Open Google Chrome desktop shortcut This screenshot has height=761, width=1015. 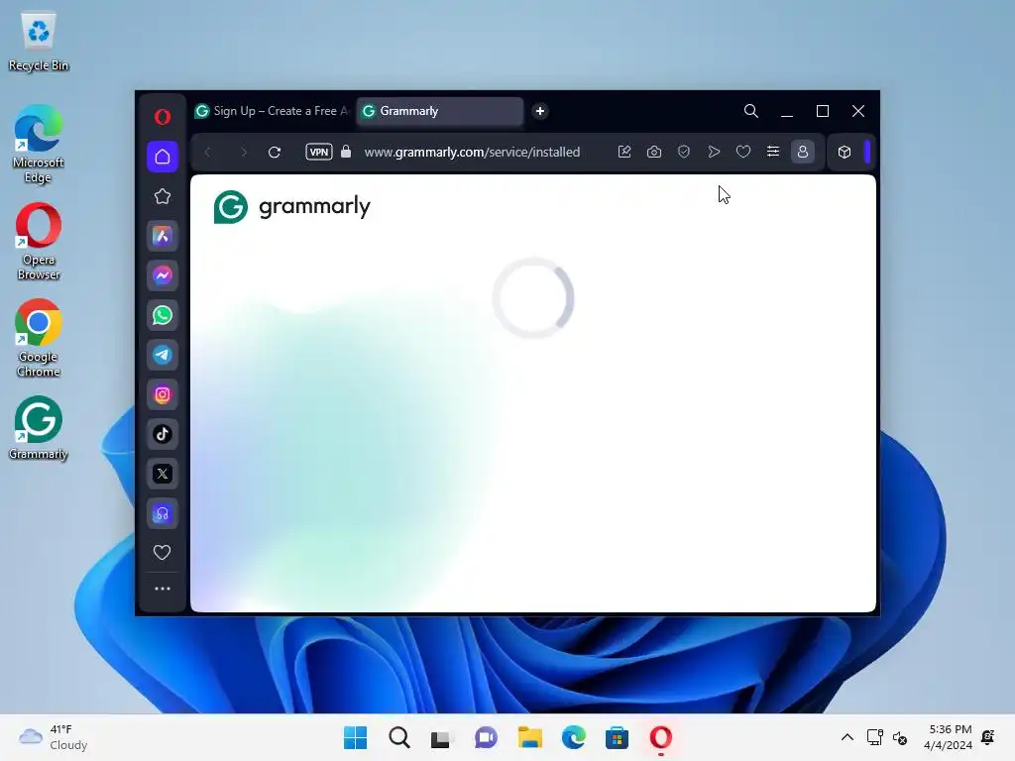(39, 339)
